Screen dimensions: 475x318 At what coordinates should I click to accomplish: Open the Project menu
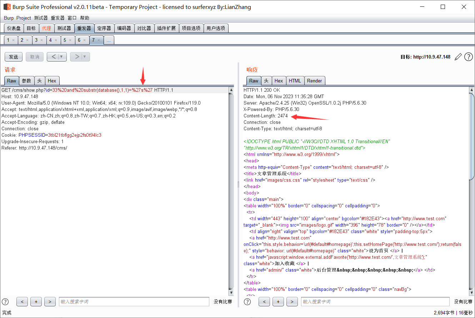tap(24, 18)
